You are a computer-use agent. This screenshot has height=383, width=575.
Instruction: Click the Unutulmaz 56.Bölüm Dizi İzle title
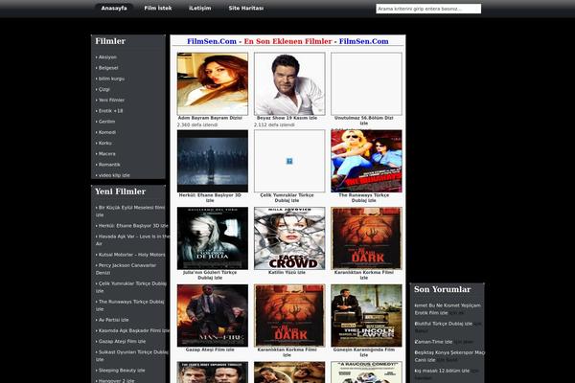(x=364, y=121)
